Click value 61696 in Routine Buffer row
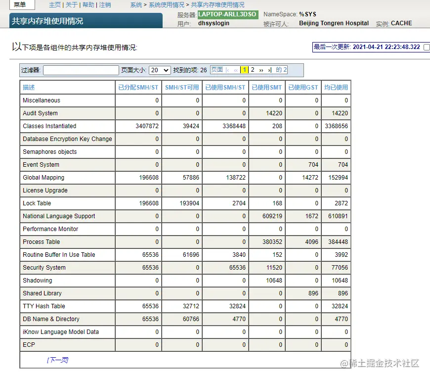The image size is (430, 379). click(x=191, y=255)
